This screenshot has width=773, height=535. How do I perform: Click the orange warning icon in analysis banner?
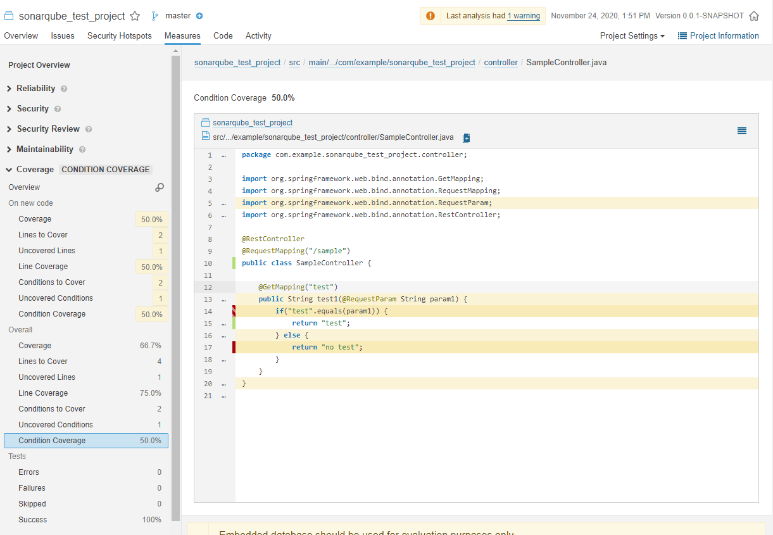(x=430, y=16)
